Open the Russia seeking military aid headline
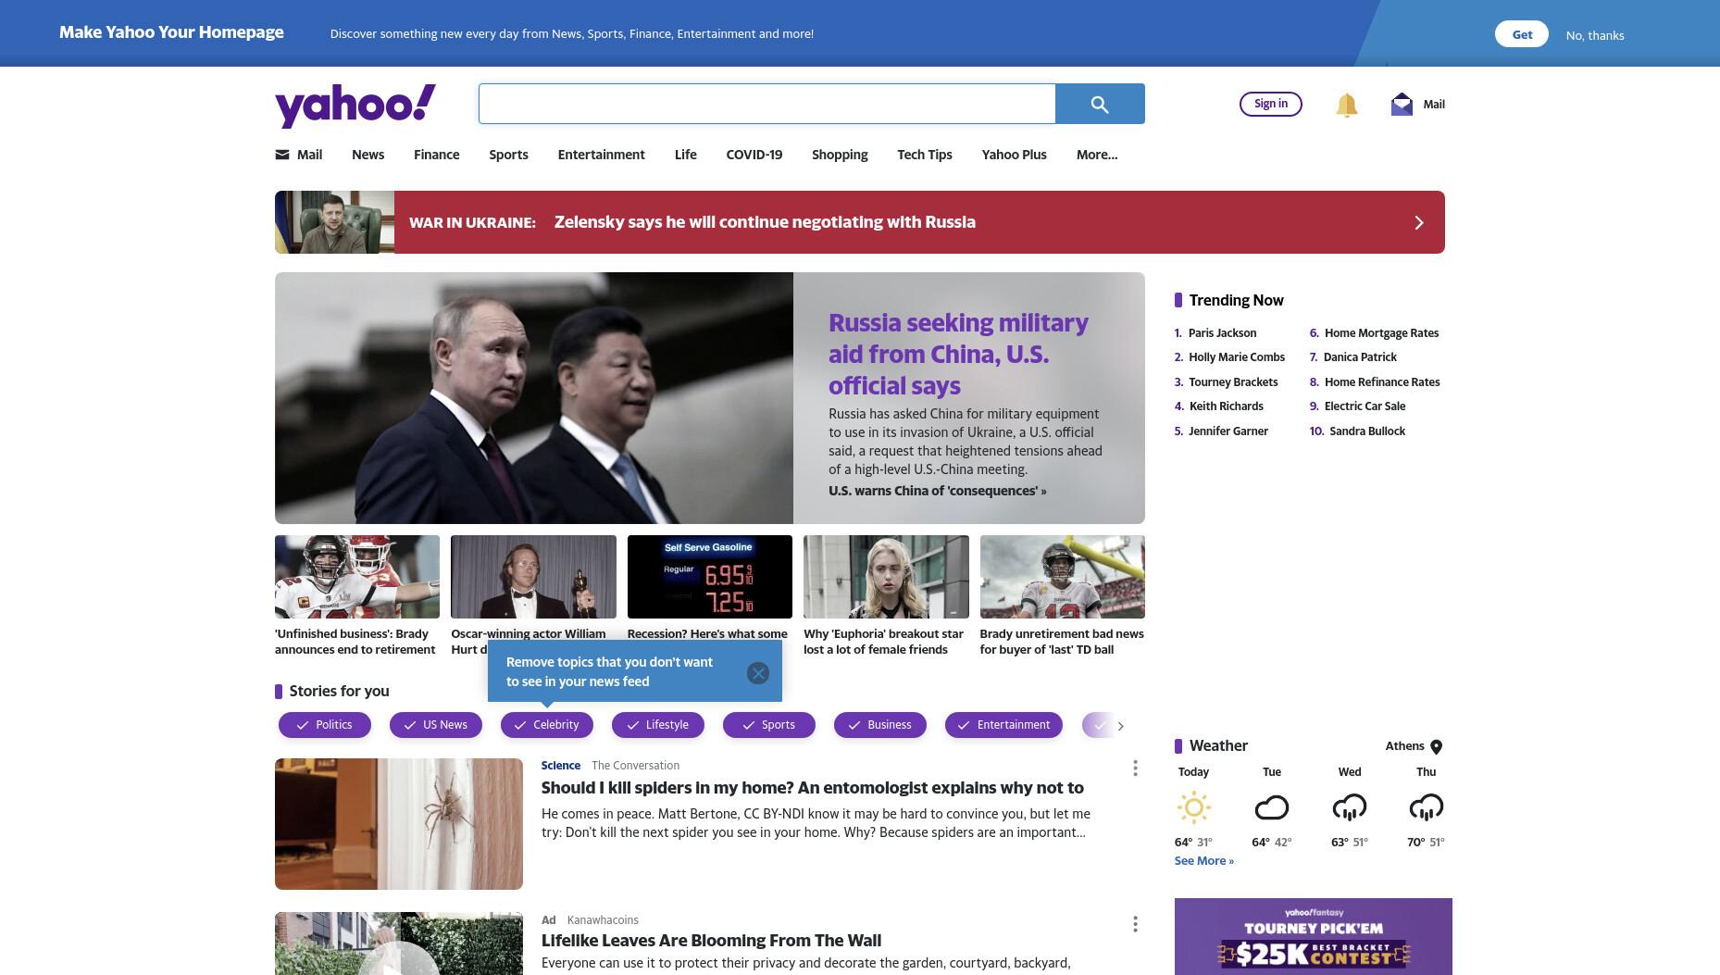The image size is (1720, 975). click(x=958, y=355)
